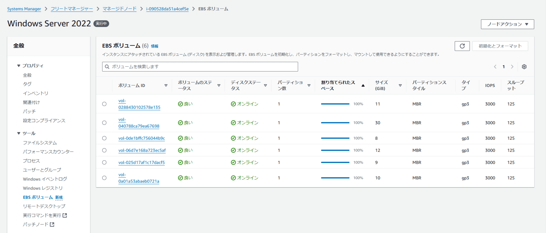
Task: Go to previous page arrow
Action: click(x=495, y=67)
